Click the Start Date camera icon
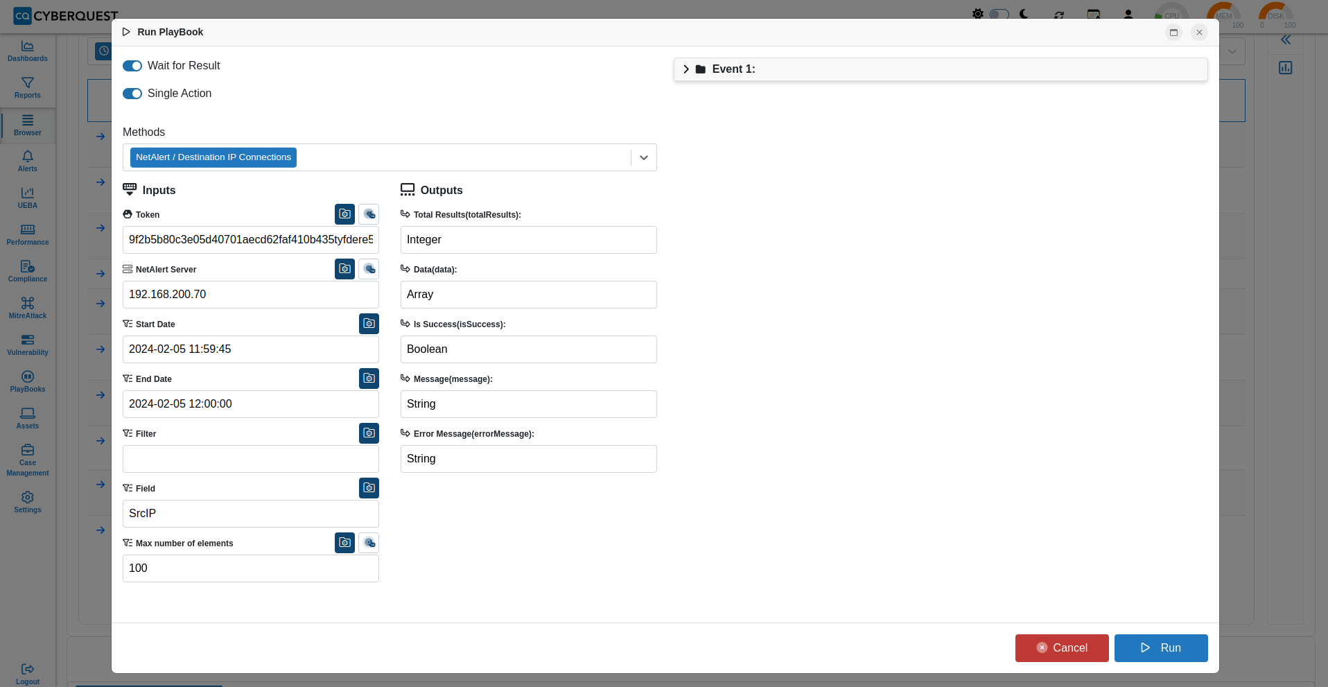The image size is (1328, 687). point(369,324)
